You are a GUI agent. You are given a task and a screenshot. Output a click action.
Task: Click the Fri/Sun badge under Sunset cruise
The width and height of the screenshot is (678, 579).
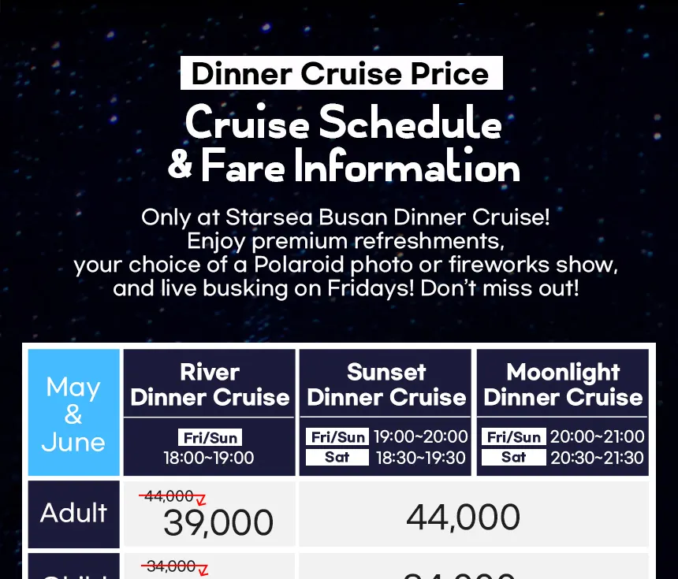[337, 436]
